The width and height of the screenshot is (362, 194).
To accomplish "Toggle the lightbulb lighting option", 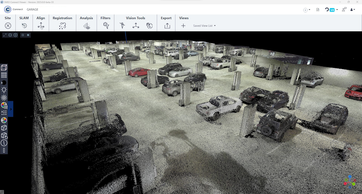I will click(4, 90).
